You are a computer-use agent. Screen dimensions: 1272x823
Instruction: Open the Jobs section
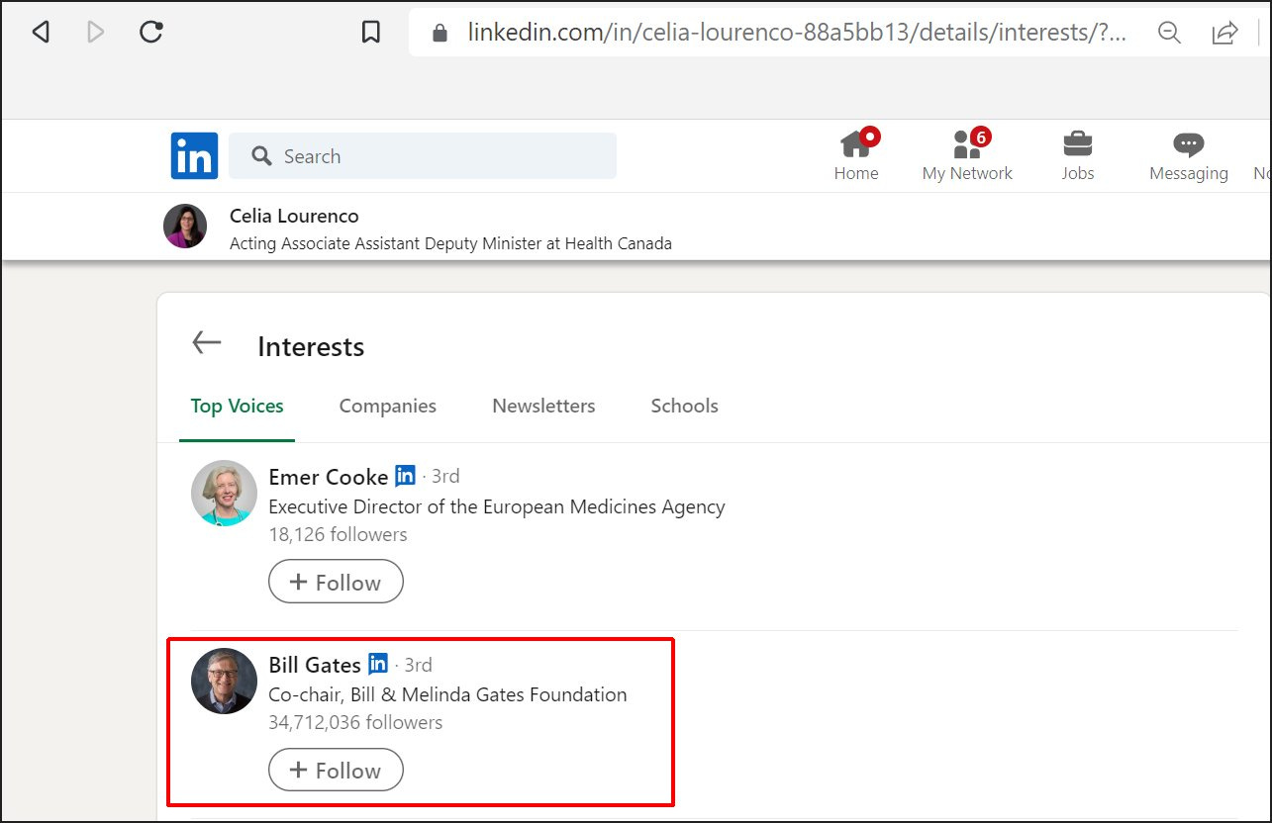click(1078, 156)
